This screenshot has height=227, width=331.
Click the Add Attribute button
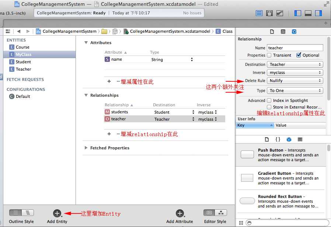[x=180, y=213]
